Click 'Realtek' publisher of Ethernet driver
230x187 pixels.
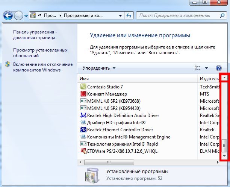207,130
